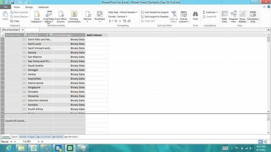Click the Paste icon in Clipboard
The image size is (271, 152).
pos(5,16)
